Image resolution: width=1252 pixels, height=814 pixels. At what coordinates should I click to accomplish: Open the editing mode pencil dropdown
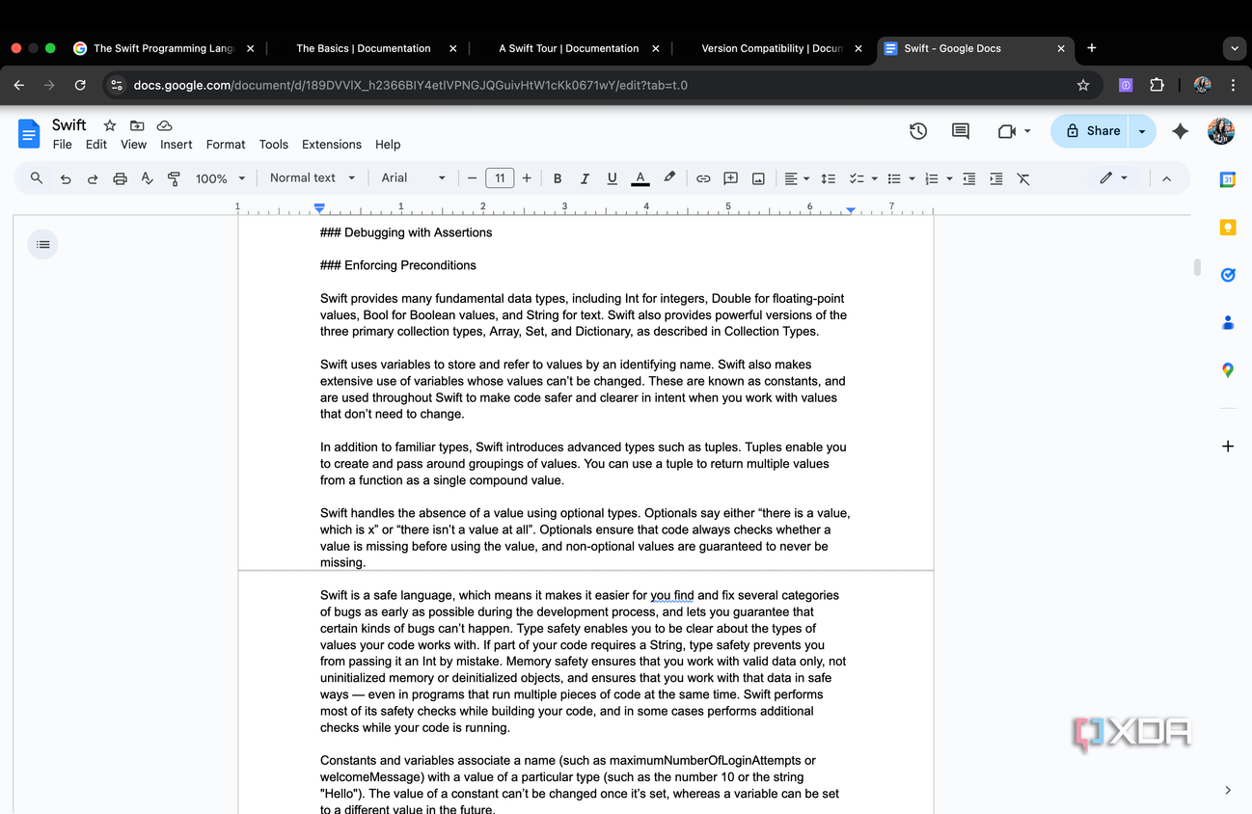click(1113, 178)
